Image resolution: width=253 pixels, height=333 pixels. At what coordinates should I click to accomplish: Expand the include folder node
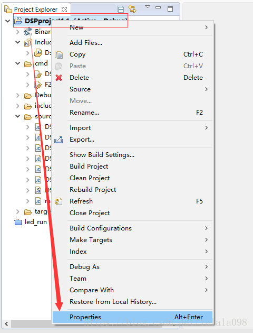(18, 106)
